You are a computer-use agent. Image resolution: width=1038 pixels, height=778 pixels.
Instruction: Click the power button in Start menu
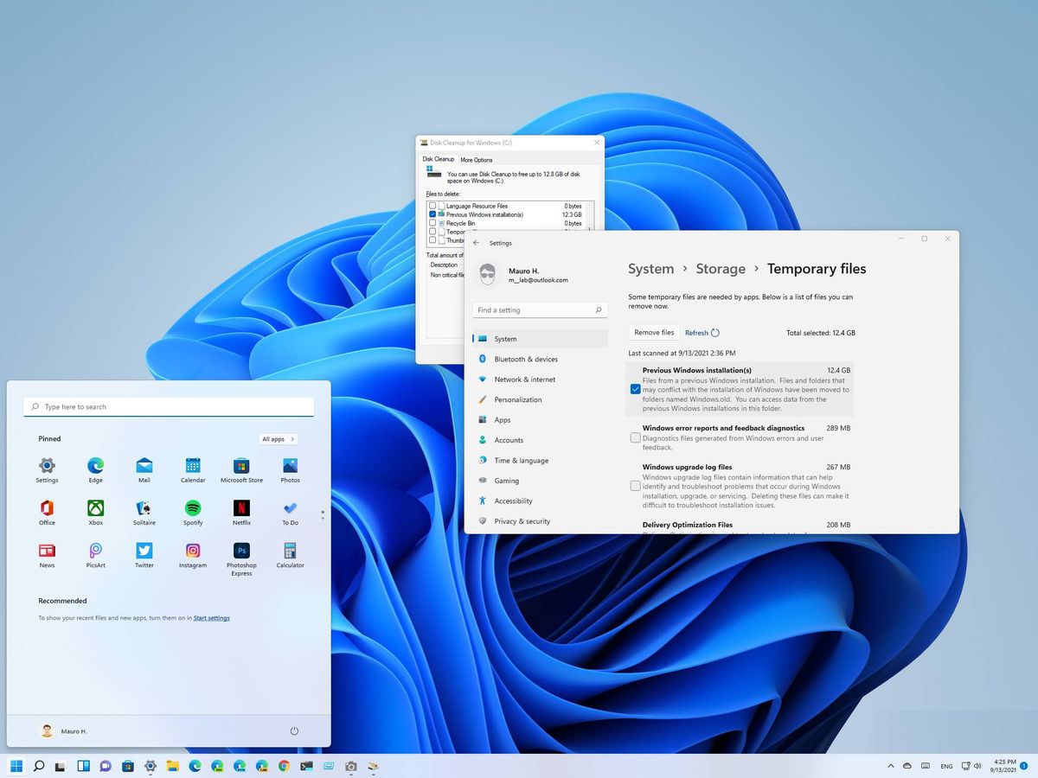(294, 730)
